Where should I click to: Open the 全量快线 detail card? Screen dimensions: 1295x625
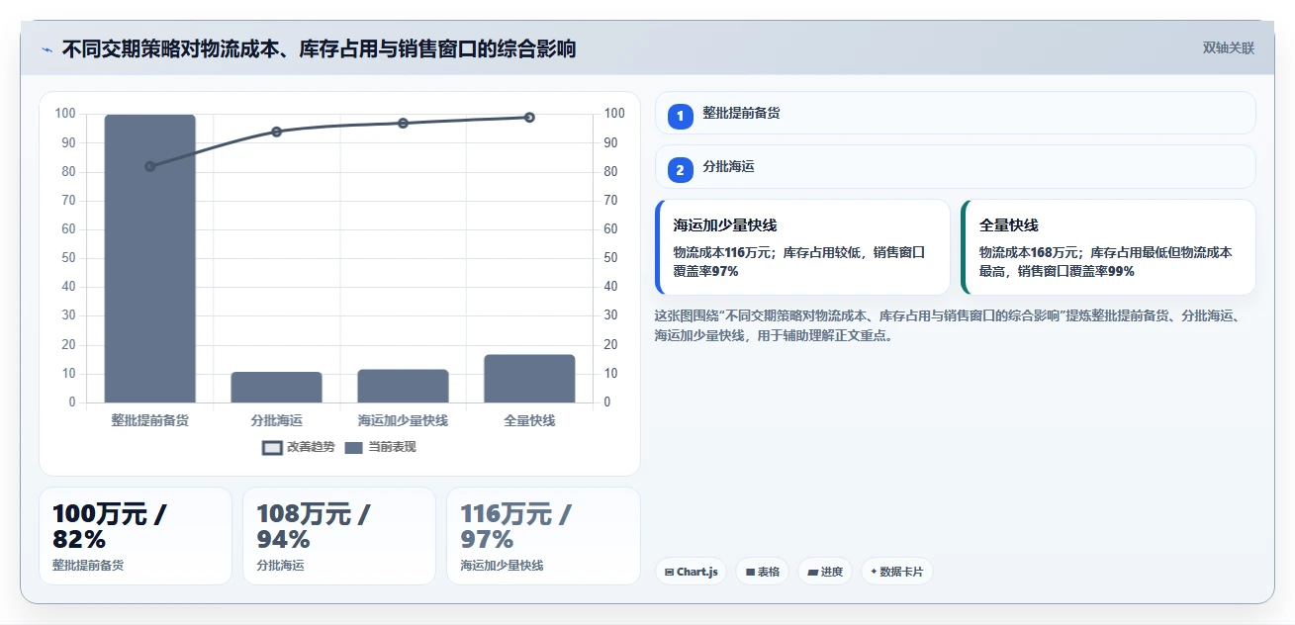pyautogui.click(x=1108, y=247)
